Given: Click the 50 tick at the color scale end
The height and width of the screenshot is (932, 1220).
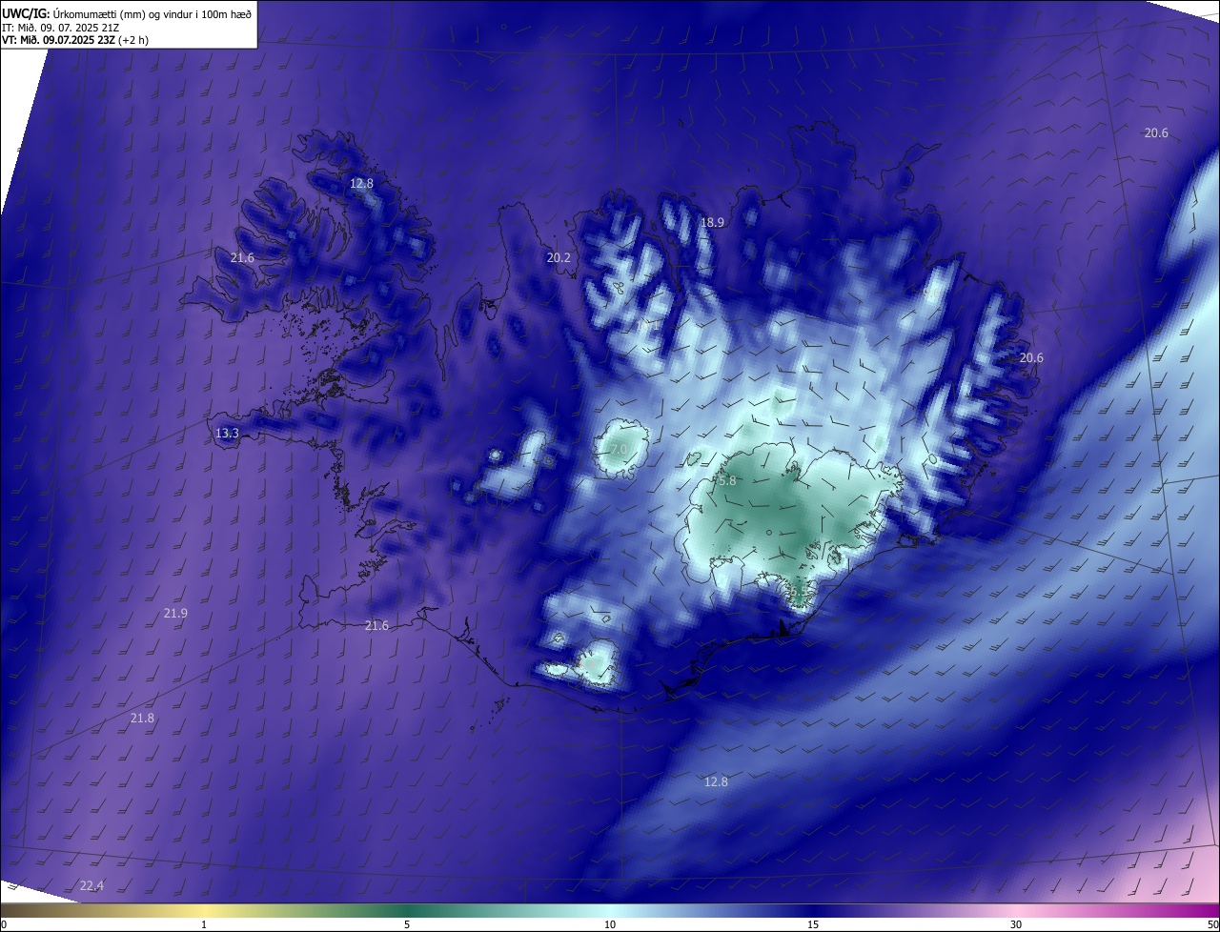Looking at the screenshot, I should (x=1212, y=924).
